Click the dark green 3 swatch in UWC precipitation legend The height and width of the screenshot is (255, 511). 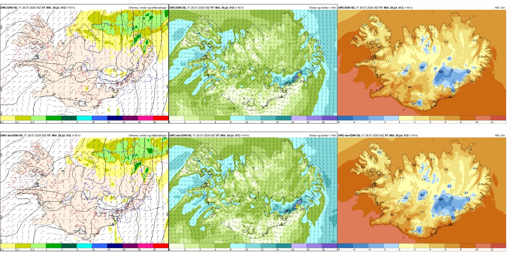pos(69,118)
